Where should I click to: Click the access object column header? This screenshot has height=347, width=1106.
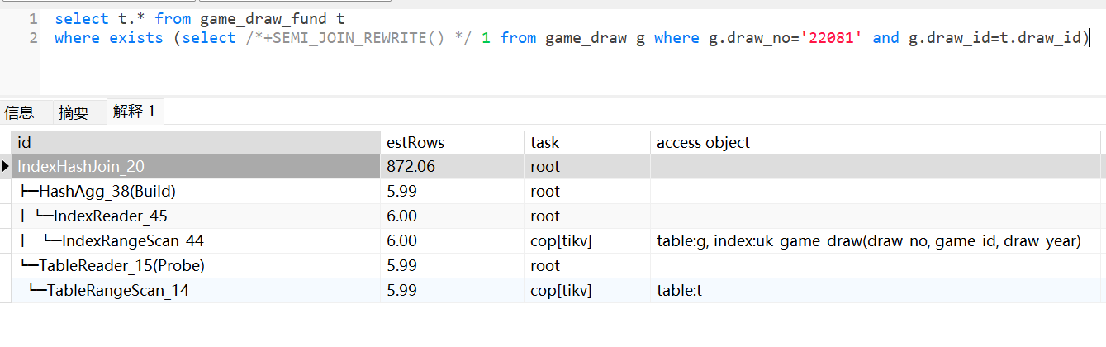(876, 142)
